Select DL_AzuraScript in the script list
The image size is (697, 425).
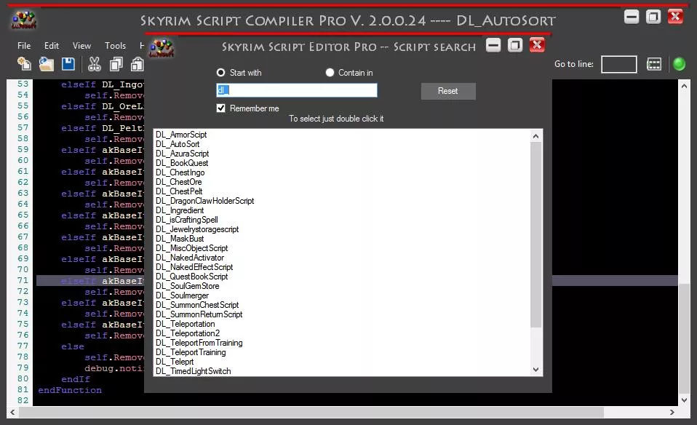[x=182, y=154]
